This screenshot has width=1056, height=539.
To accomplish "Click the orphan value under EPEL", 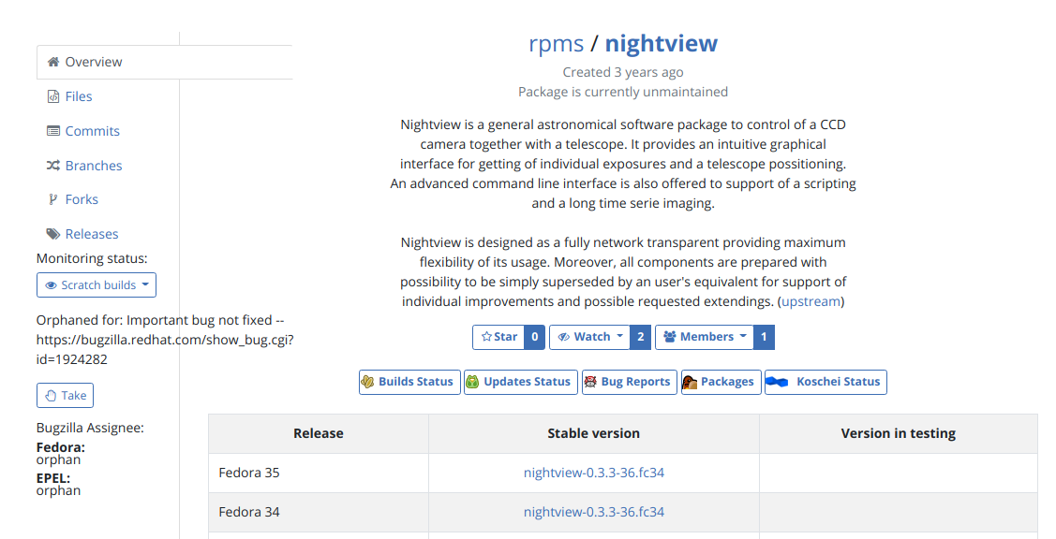I will coord(59,490).
